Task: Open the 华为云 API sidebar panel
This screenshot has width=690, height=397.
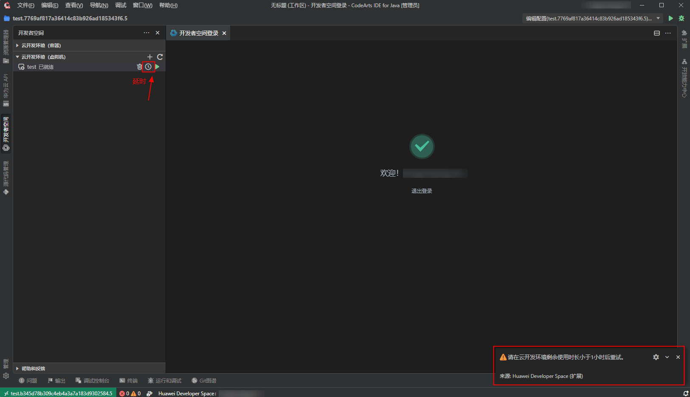Action: 6,90
